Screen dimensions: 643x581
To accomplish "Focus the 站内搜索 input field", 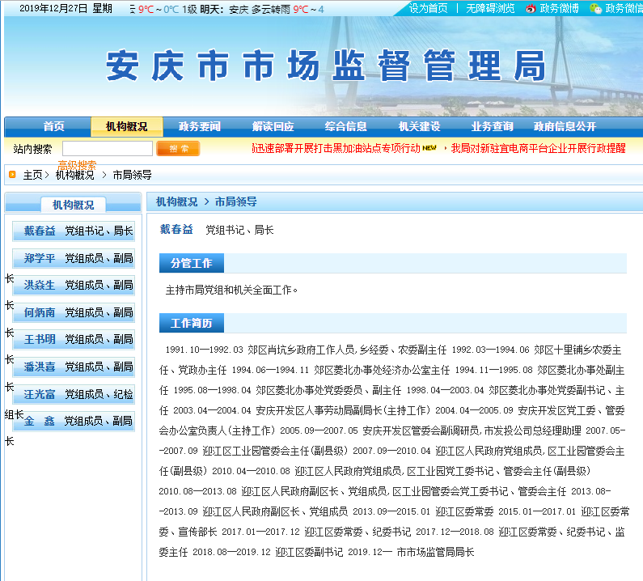I will [x=108, y=149].
